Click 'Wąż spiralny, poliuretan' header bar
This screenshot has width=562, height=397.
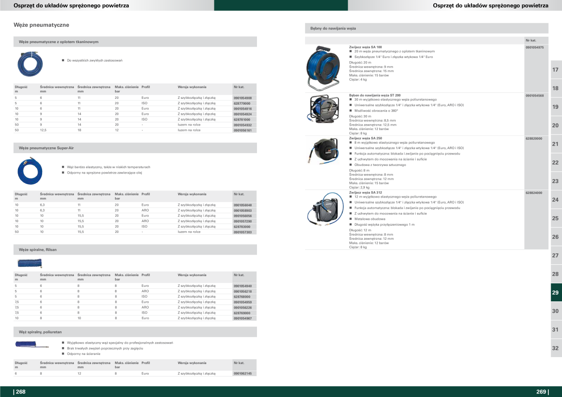pos(135,332)
